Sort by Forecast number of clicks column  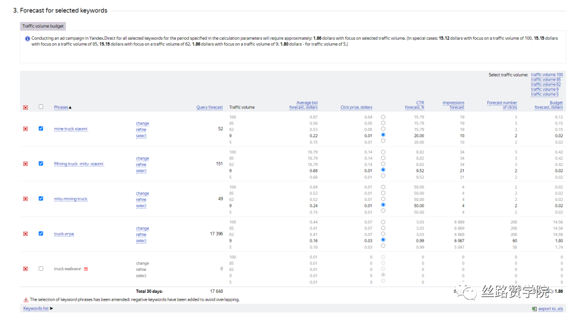coord(502,105)
